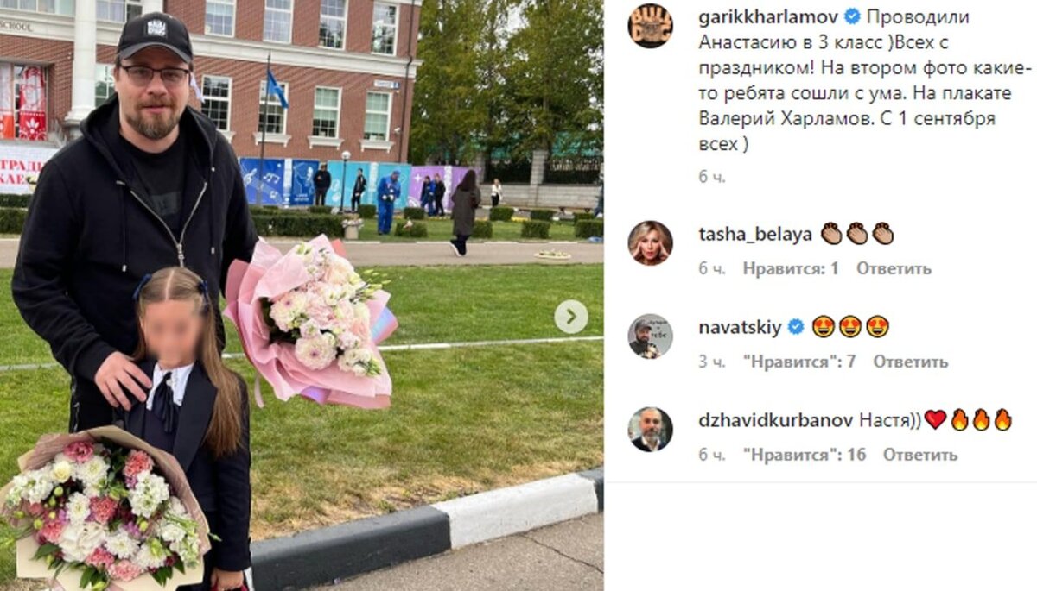
Task: Click Ответить under dzhavidkurbanov's comment
Action: tap(919, 455)
